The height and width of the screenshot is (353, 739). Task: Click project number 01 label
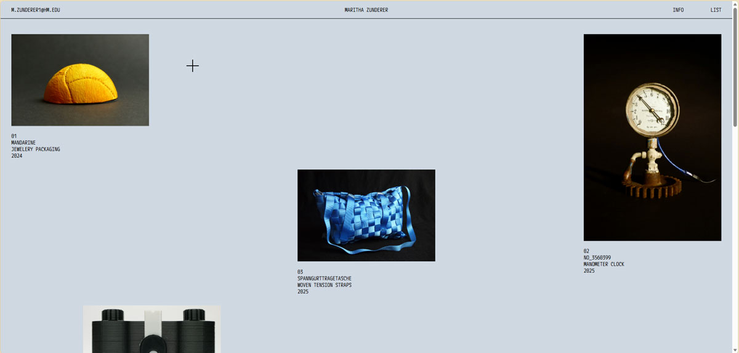coord(14,136)
